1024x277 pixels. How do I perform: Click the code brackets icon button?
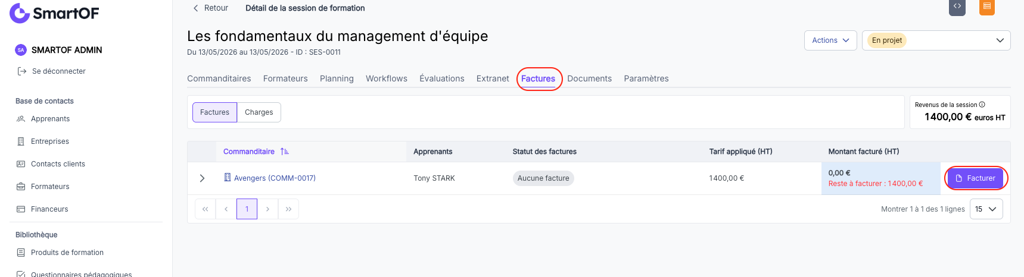957,7
